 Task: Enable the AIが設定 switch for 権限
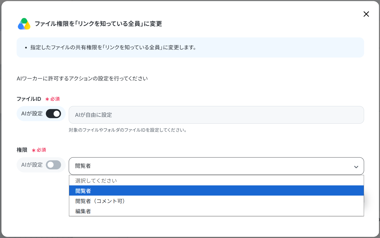[53, 165]
